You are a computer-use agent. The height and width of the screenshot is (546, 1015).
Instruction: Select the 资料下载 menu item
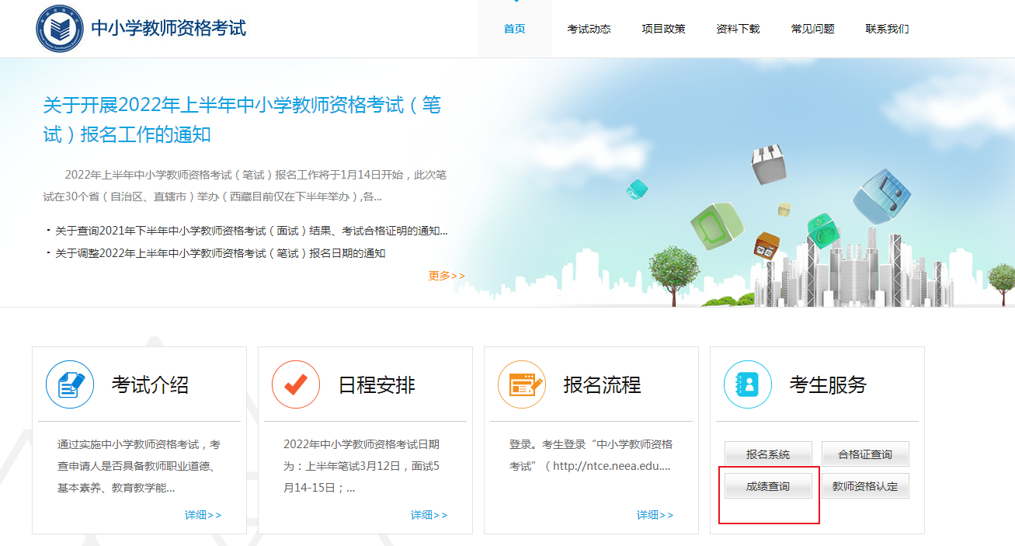(738, 29)
